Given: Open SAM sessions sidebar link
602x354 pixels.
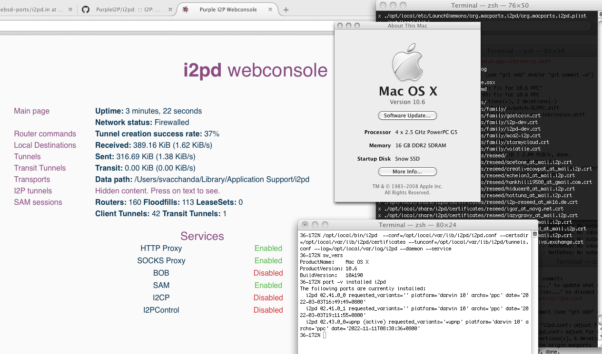Looking at the screenshot, I should point(38,202).
